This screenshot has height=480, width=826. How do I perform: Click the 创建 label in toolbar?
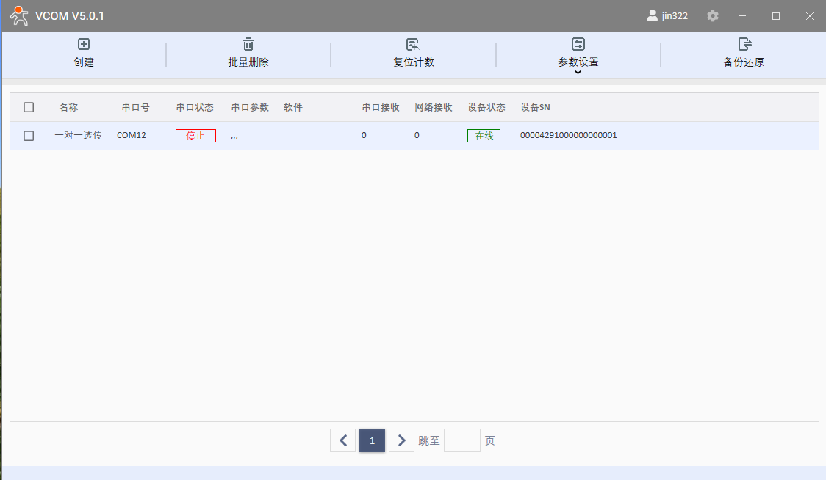(x=84, y=62)
